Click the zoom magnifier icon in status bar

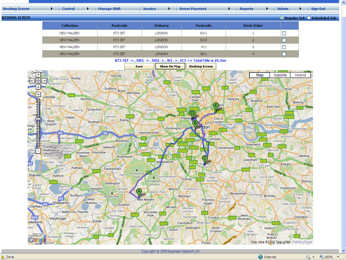(321, 257)
